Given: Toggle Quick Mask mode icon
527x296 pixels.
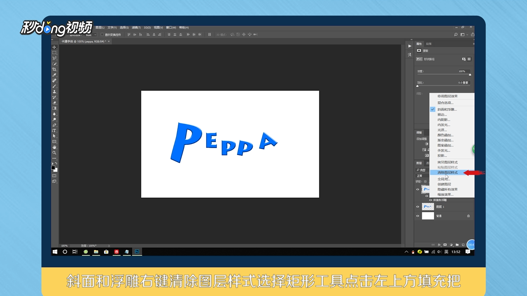Looking at the screenshot, I should (x=54, y=176).
